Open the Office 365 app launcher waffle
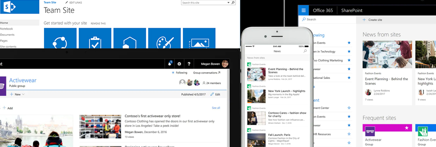Screen dimensions: 436x147 click(x=304, y=10)
